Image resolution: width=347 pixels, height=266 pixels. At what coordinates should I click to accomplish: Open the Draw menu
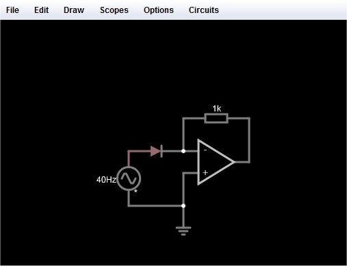[x=74, y=10]
